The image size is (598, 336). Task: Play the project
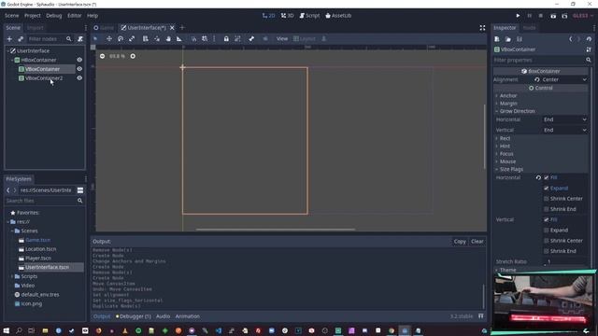(x=518, y=16)
